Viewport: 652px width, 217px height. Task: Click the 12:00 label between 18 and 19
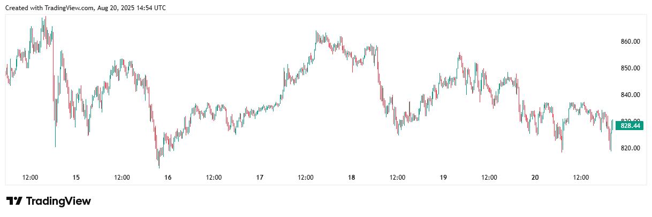(x=397, y=178)
